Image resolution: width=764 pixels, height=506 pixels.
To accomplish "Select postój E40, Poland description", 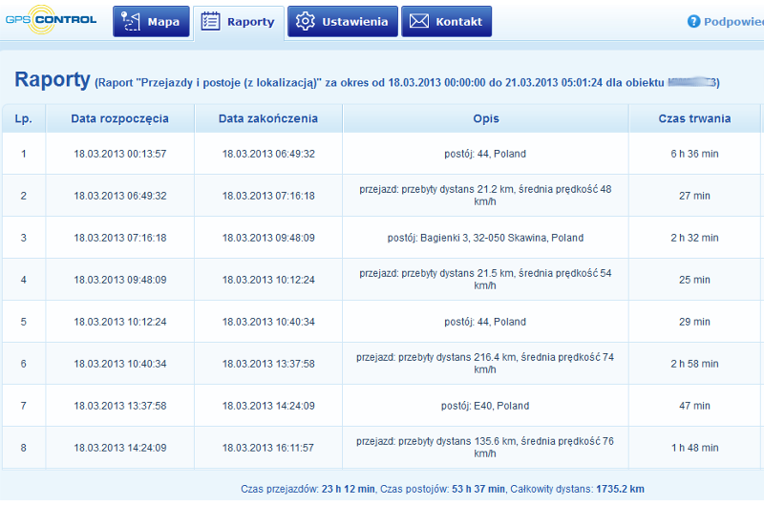I will [x=485, y=406].
